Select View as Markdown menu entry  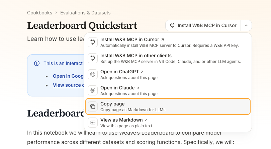pos(168,123)
